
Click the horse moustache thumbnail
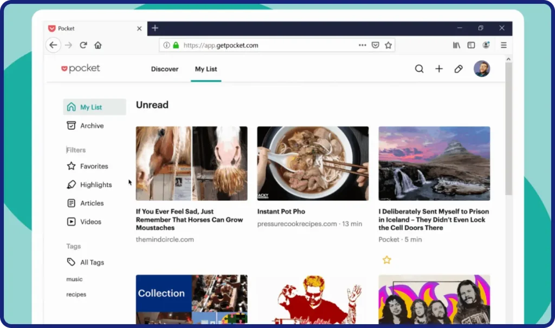191,163
